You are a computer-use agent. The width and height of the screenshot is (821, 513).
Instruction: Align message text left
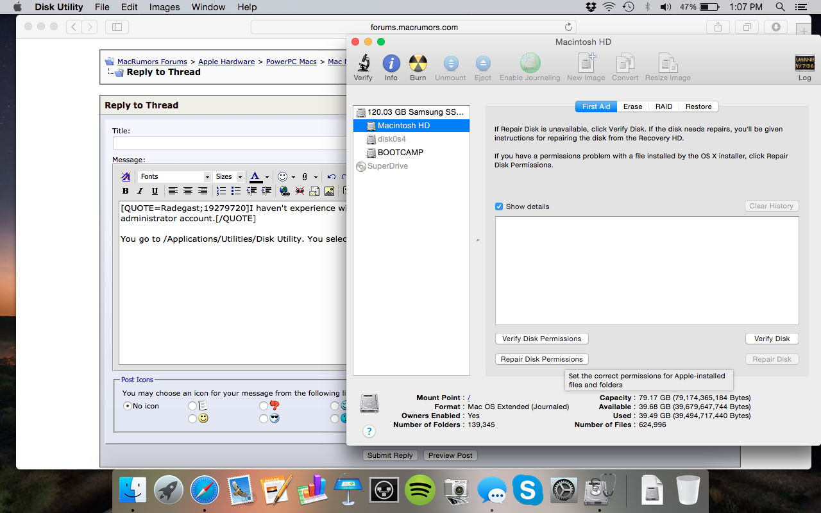173,191
